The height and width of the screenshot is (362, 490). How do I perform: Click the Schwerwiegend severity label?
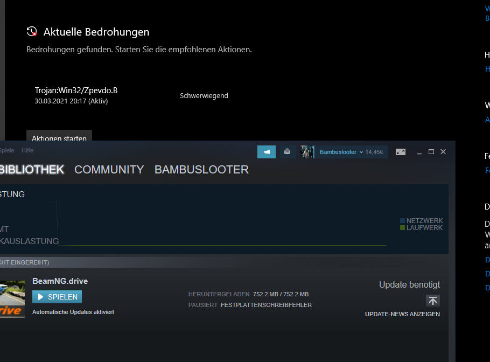coord(204,96)
